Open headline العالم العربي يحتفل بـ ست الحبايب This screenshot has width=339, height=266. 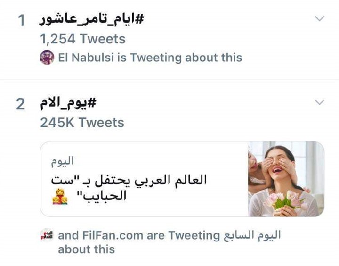(x=129, y=188)
